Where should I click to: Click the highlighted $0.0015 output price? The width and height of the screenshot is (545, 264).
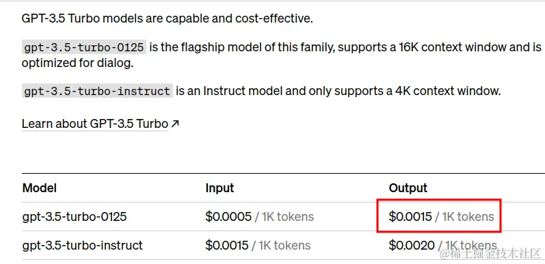pyautogui.click(x=410, y=217)
